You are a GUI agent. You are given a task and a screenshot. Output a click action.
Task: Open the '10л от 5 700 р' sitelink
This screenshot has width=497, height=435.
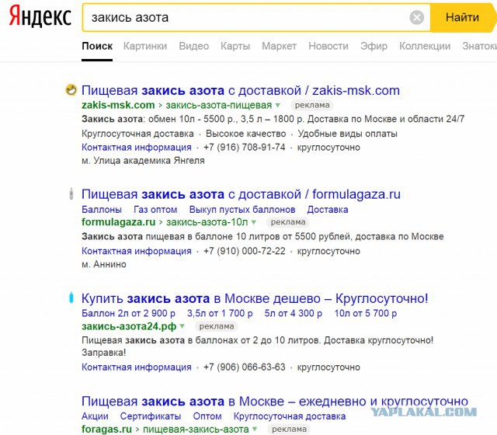[x=366, y=313]
